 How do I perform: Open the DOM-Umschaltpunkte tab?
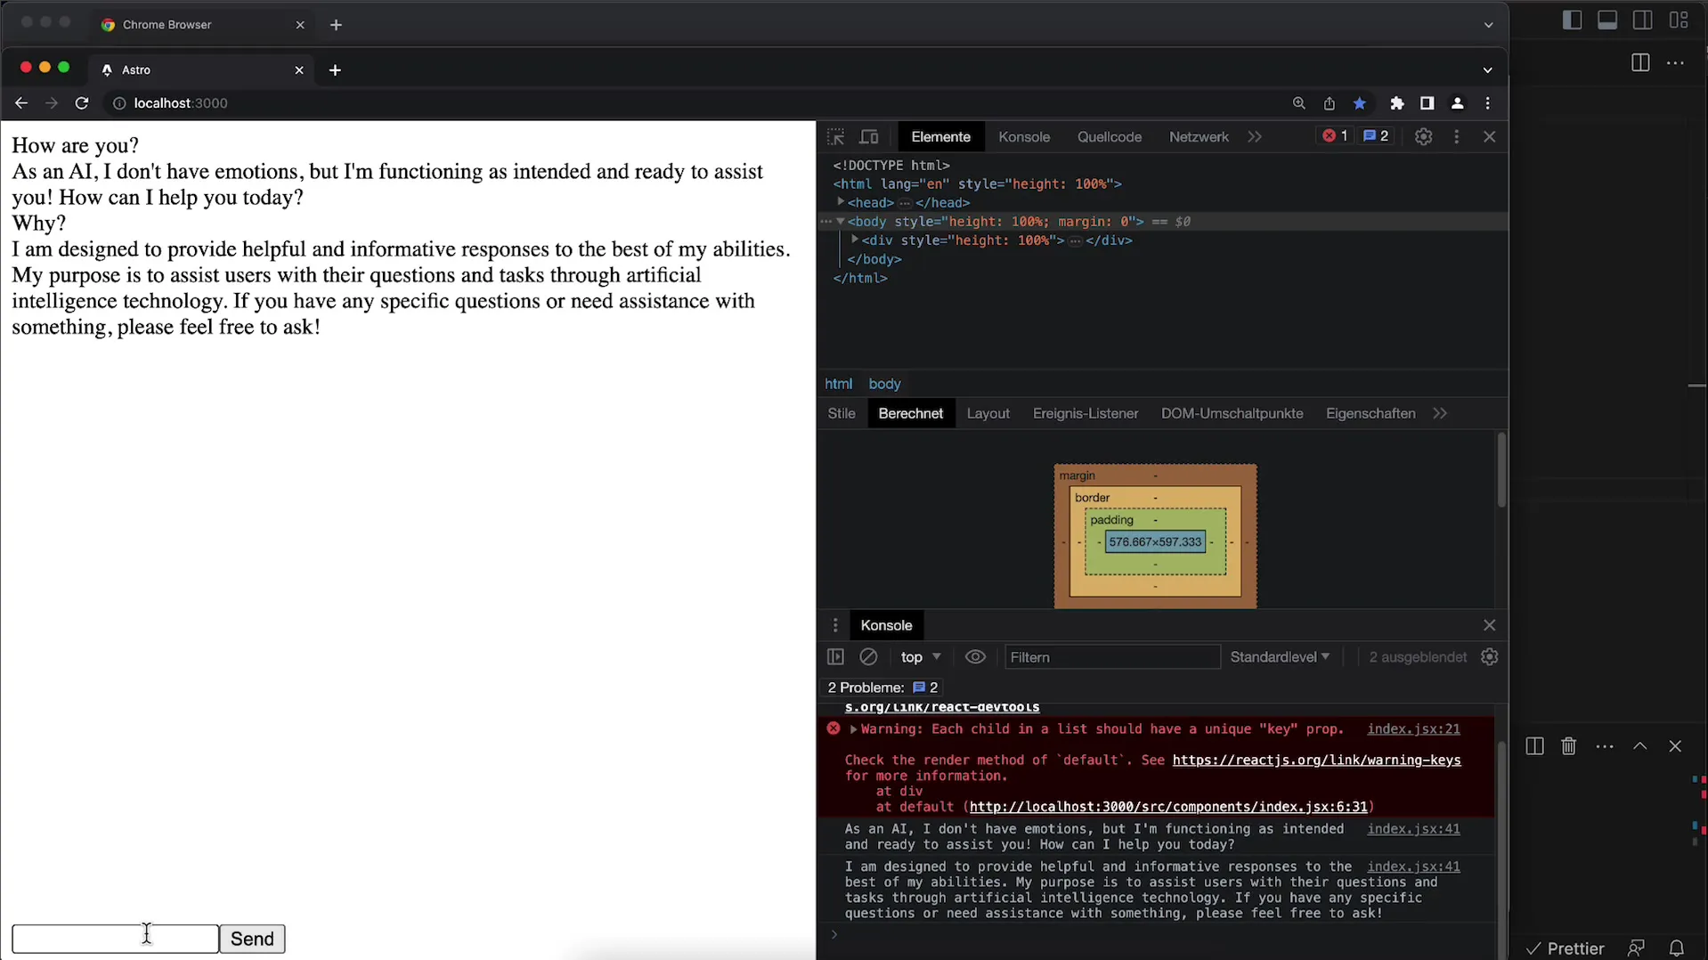pos(1232,413)
